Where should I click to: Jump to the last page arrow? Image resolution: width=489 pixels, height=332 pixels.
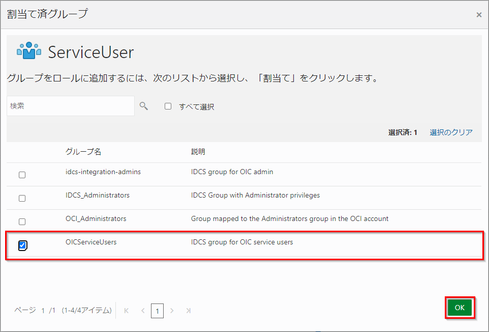click(x=188, y=311)
